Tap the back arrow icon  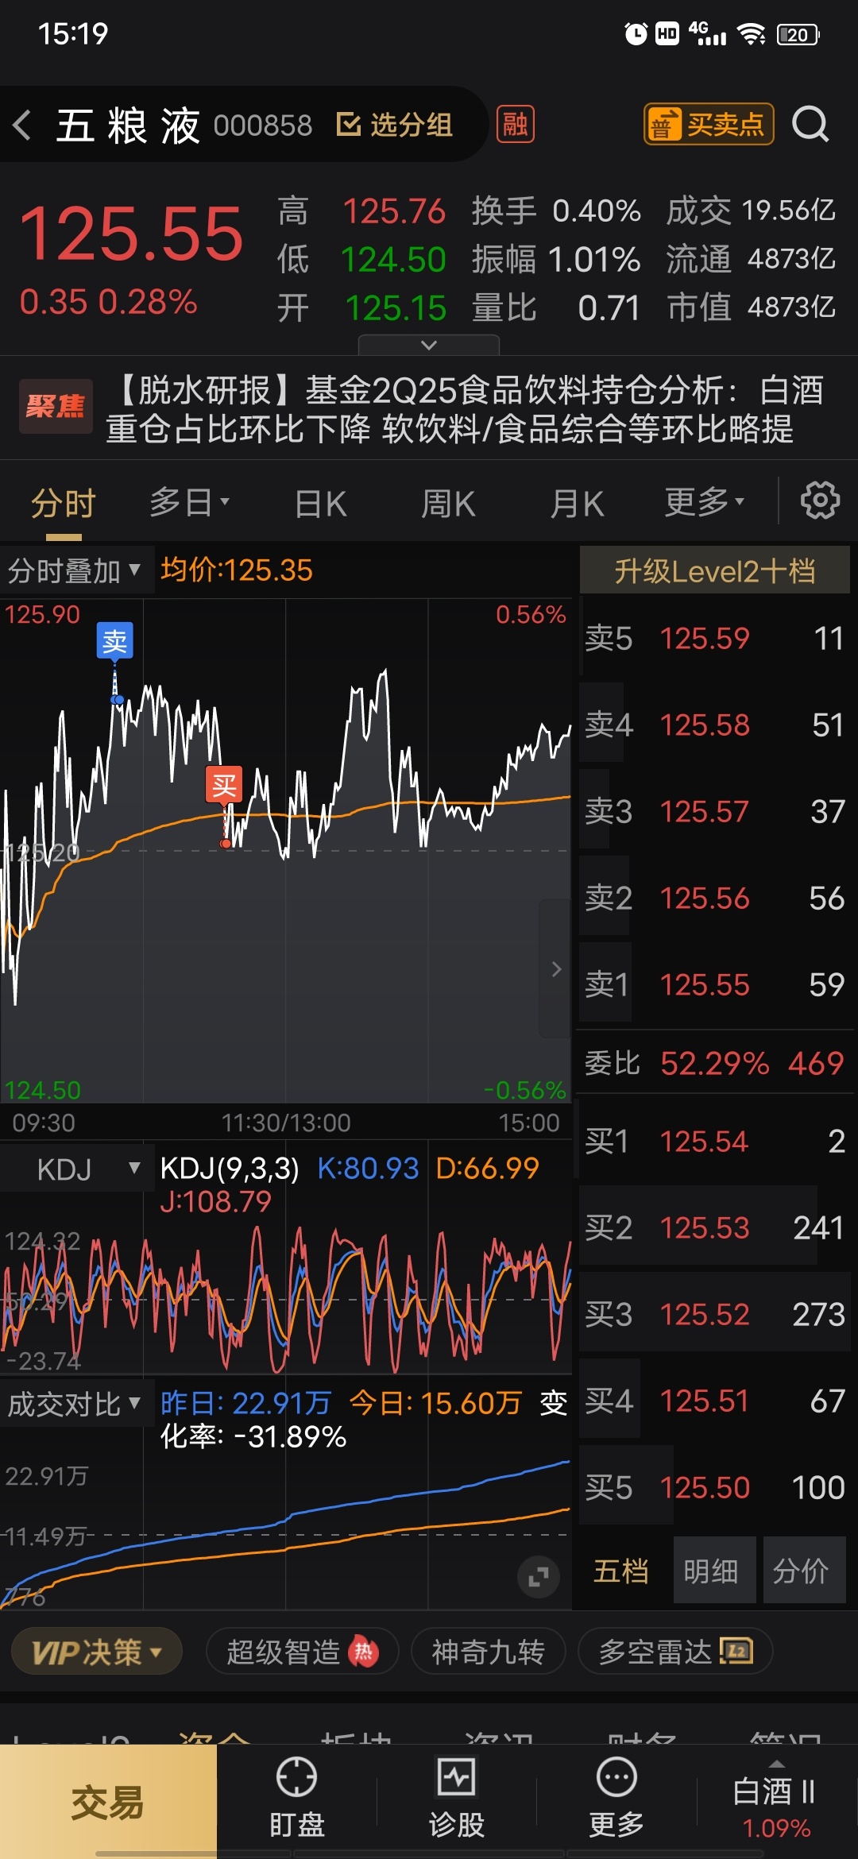[x=22, y=125]
